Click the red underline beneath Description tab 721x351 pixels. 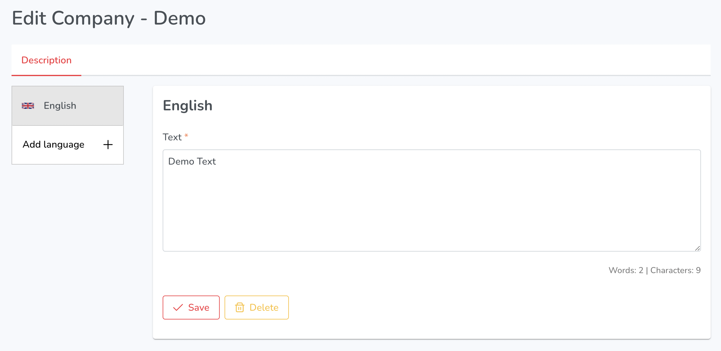coord(46,75)
